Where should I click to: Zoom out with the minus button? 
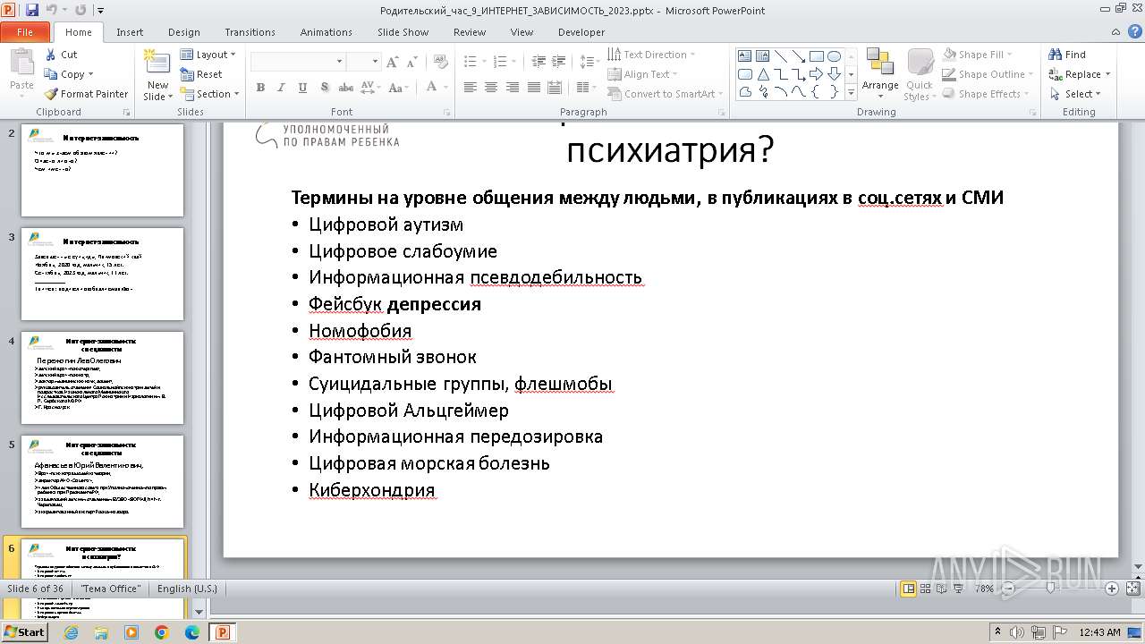click(x=1008, y=589)
